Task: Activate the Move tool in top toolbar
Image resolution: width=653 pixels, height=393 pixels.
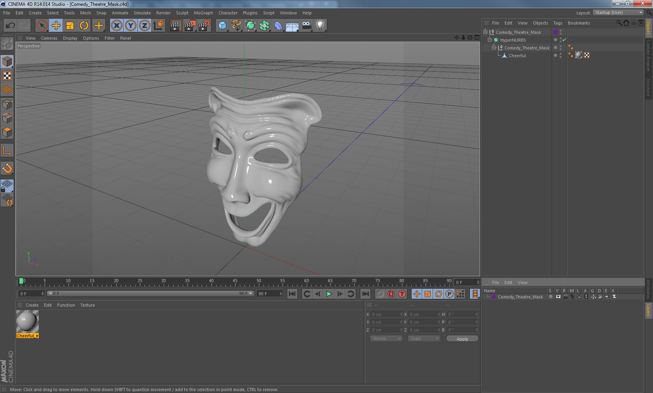Action: (56, 26)
